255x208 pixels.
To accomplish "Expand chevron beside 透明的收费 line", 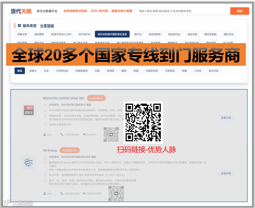I will [x=45, y=116].
